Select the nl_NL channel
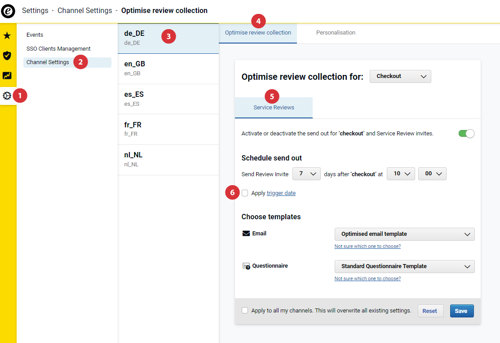Image resolution: width=500 pixels, height=343 pixels. point(168,160)
